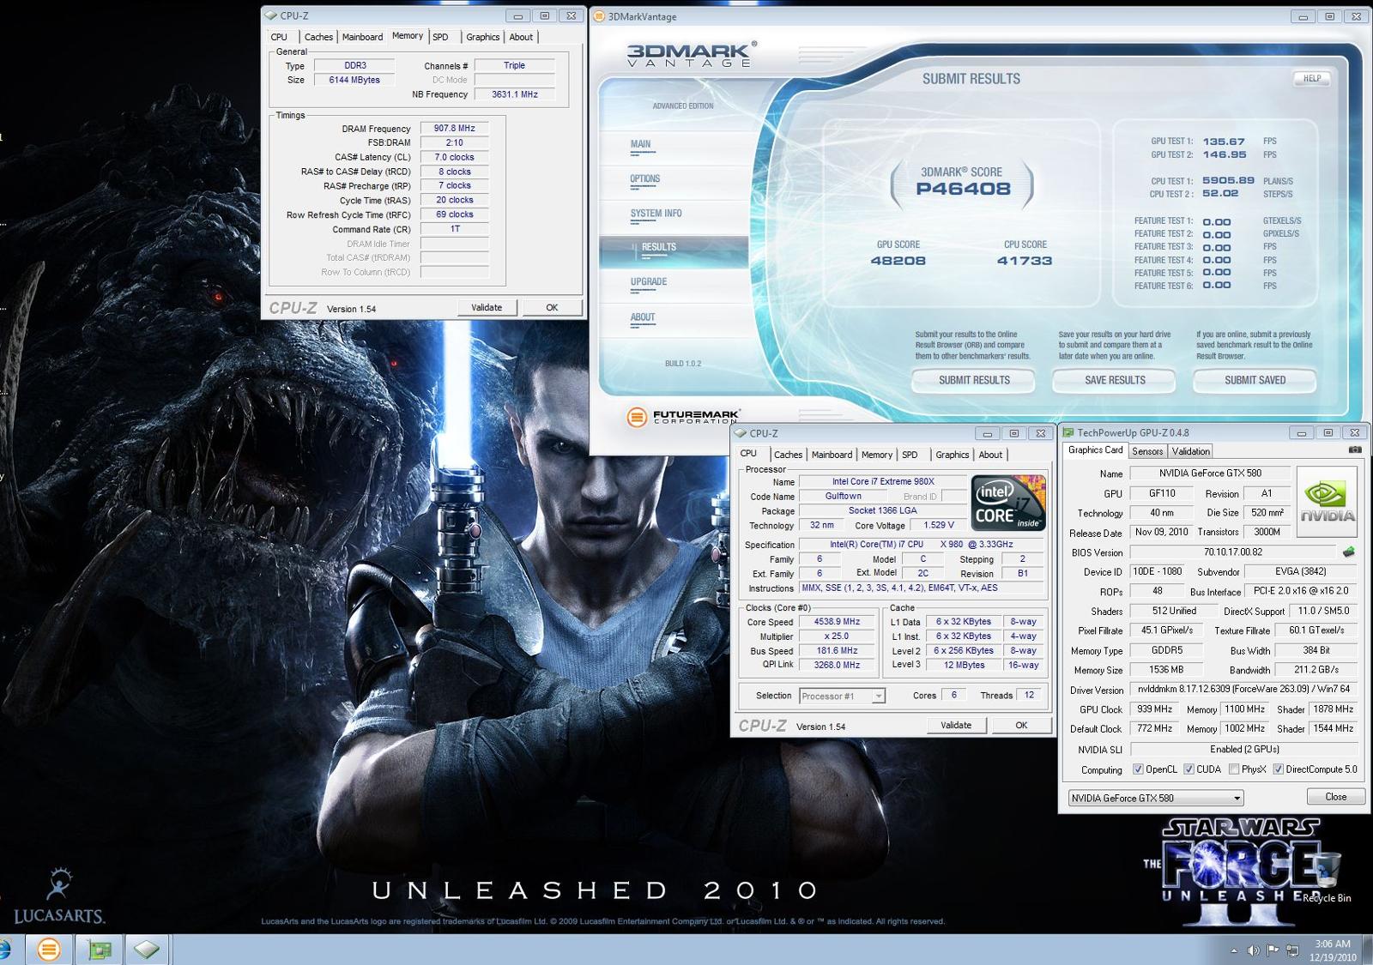Click OK in memory CPU-Z window
The width and height of the screenshot is (1373, 965).
pos(552,307)
